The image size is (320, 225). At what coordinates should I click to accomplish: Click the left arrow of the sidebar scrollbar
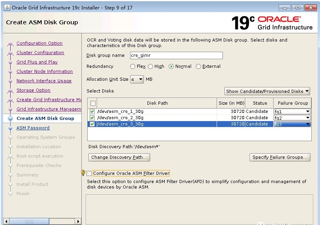coord(6,221)
